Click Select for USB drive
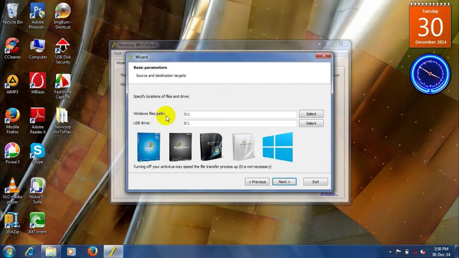 pyautogui.click(x=311, y=123)
